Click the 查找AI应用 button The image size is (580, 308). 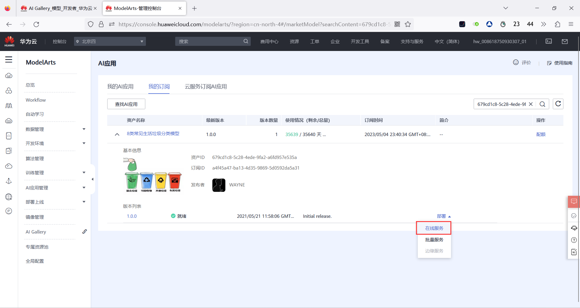point(126,104)
